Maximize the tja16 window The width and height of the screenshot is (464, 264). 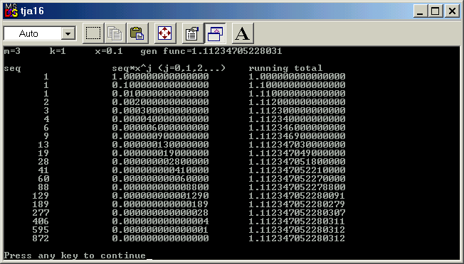tap(436, 11)
